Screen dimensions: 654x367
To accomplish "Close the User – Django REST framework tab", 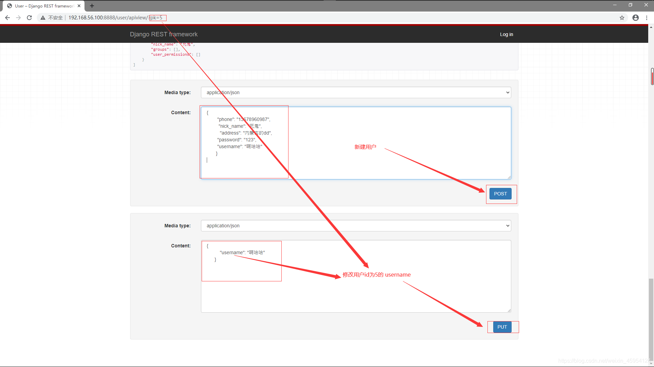I will click(x=79, y=6).
